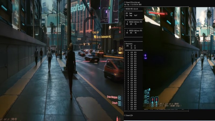215x121 pixels.
Task: Click the empty 'C:\Users\22>' prompt at the bottom
Action: coord(128,115)
